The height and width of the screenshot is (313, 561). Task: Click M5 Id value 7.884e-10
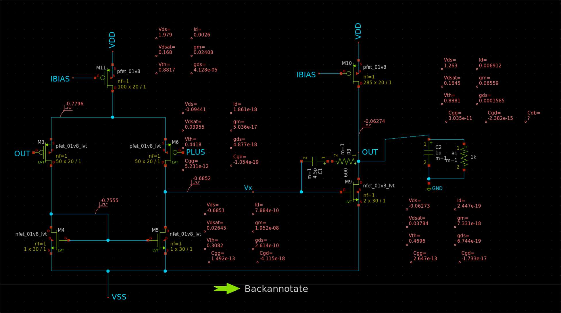(x=267, y=210)
